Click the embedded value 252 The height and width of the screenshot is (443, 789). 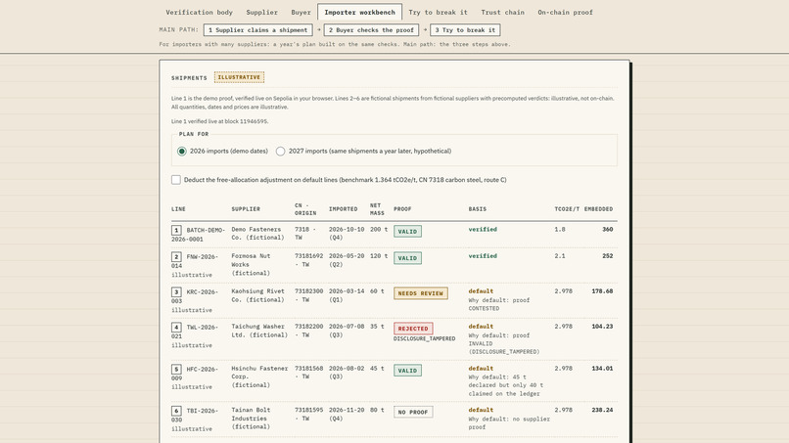click(x=607, y=256)
